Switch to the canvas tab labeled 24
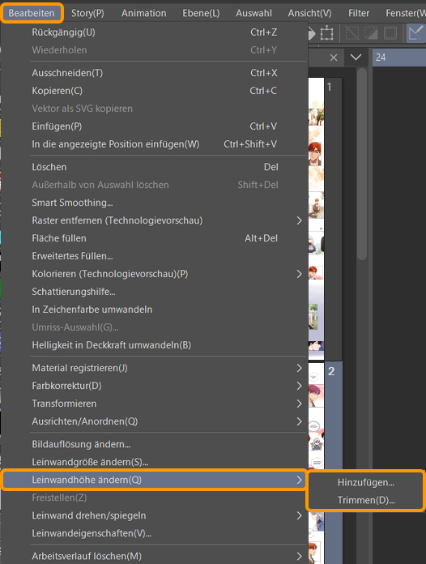 pos(399,58)
